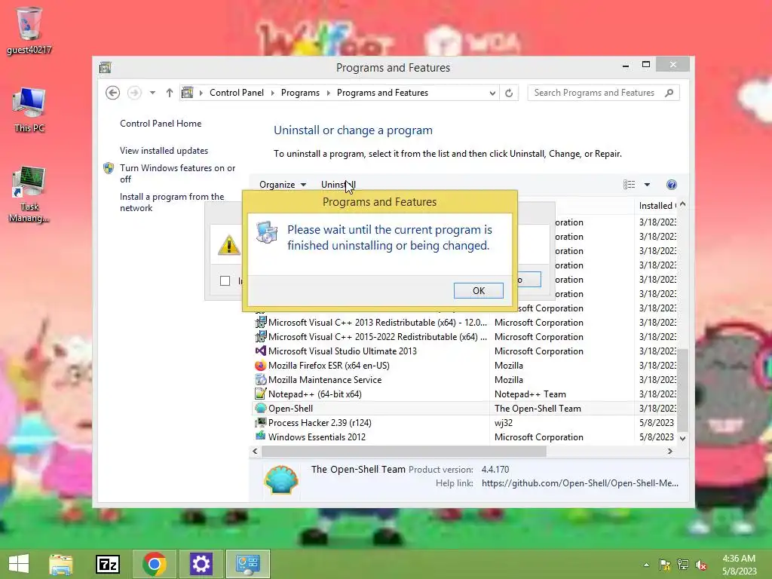The image size is (772, 579).
Task: Click the Process Hacker program icon
Action: 260,422
